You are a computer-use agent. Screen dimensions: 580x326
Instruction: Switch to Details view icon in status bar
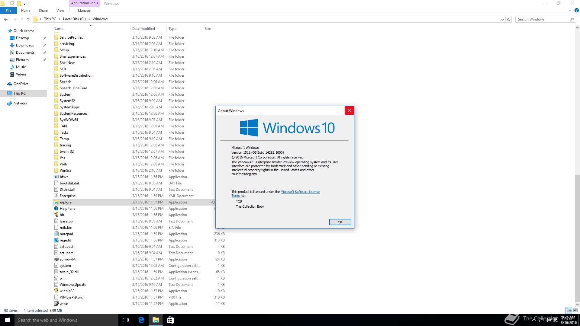click(569, 310)
